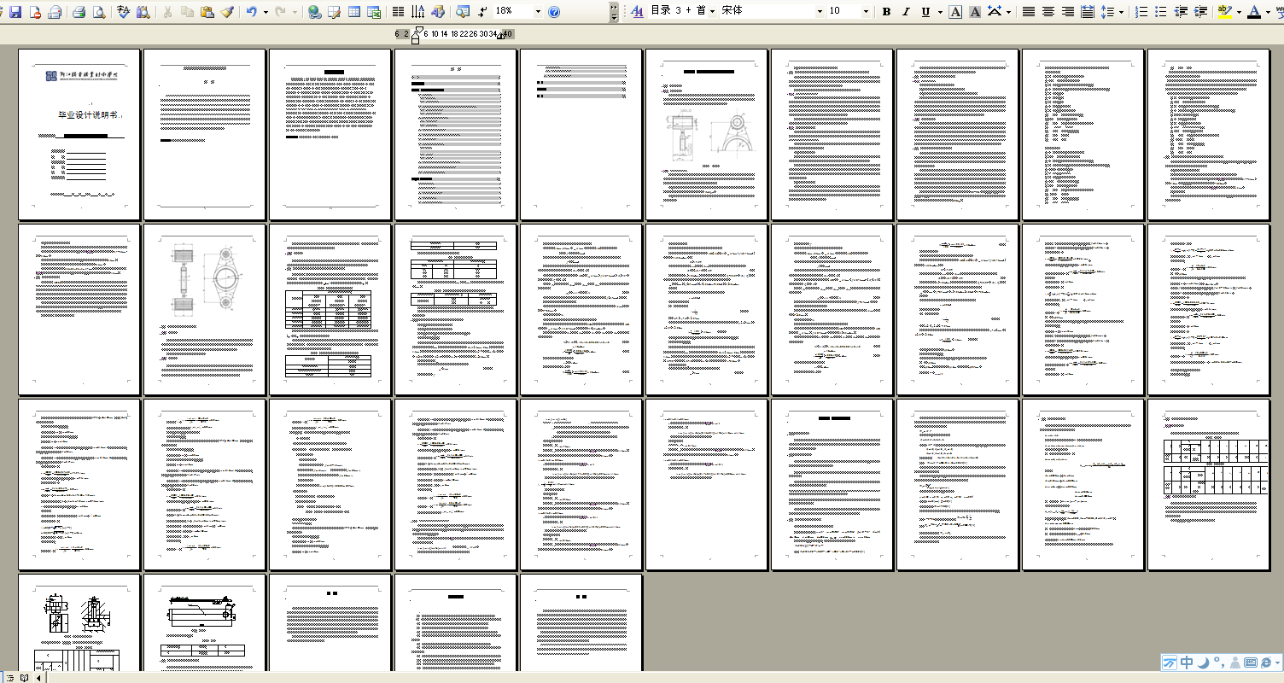Open toolbar options overflow arrow
This screenshot has height=683, width=1284.
tap(615, 12)
